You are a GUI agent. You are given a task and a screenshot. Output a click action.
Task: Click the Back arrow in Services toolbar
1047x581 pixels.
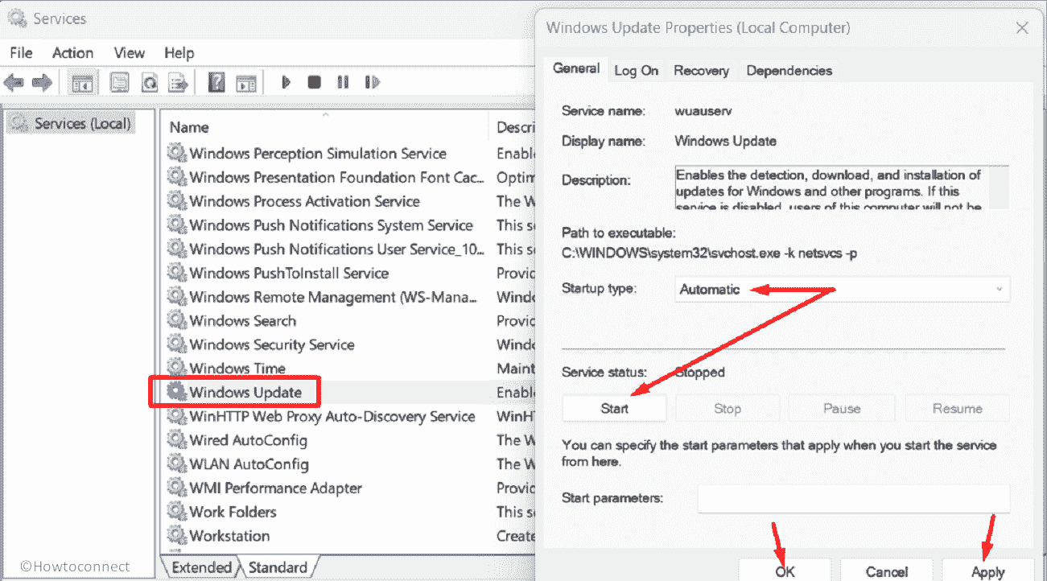coord(14,82)
